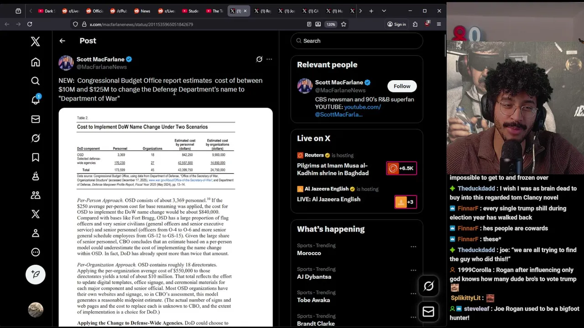The image size is (584, 328).
Task: Open Scott MacFarlane avatar in Relevant people
Action: (305, 86)
